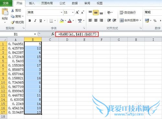This screenshot has height=119, width=162.
Task: Toggle middle vertical alignment
Action: (x=96, y=13)
